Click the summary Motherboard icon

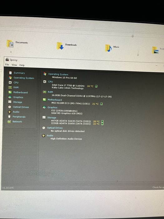pos(44,99)
